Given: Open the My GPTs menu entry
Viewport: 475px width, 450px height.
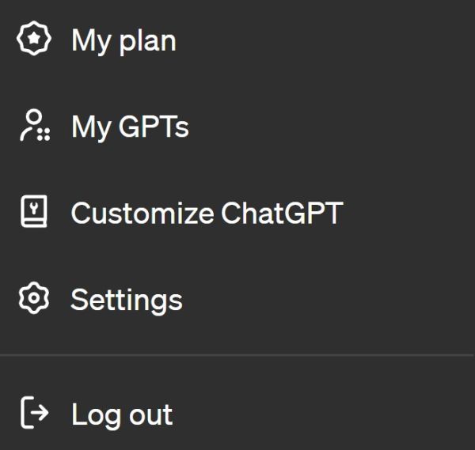Looking at the screenshot, I should pyautogui.click(x=237, y=126).
